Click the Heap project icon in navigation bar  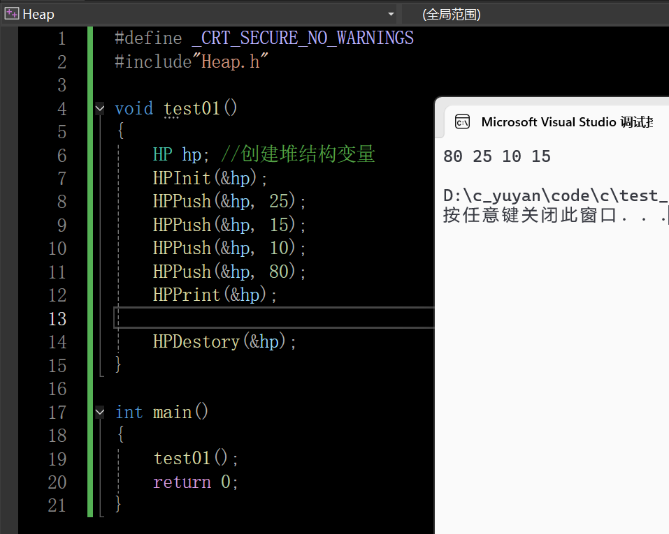tap(11, 14)
